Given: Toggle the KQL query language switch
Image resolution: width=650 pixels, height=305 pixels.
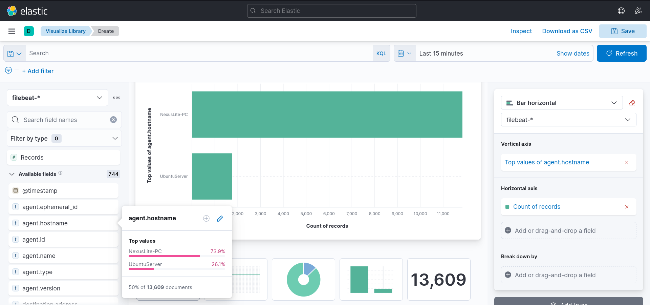Looking at the screenshot, I should coord(381,54).
